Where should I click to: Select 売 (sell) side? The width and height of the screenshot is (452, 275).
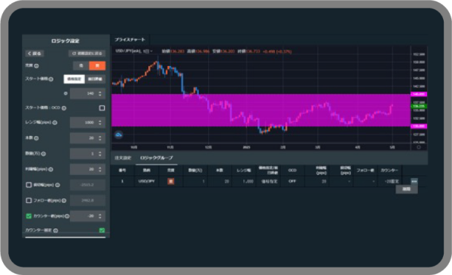[81, 65]
